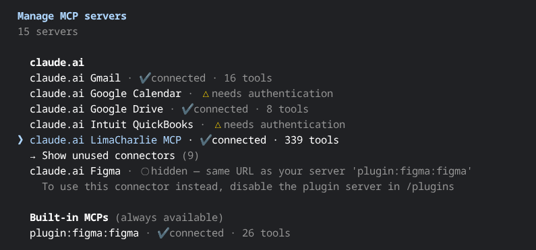Select the claude.ai Gmail server row
The image size is (536, 250).
[151, 78]
